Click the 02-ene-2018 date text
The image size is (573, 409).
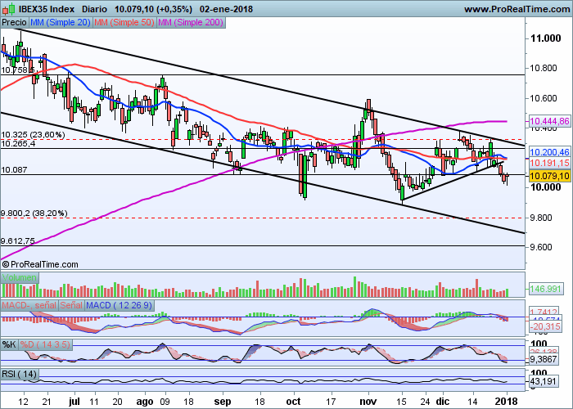[x=226, y=9]
